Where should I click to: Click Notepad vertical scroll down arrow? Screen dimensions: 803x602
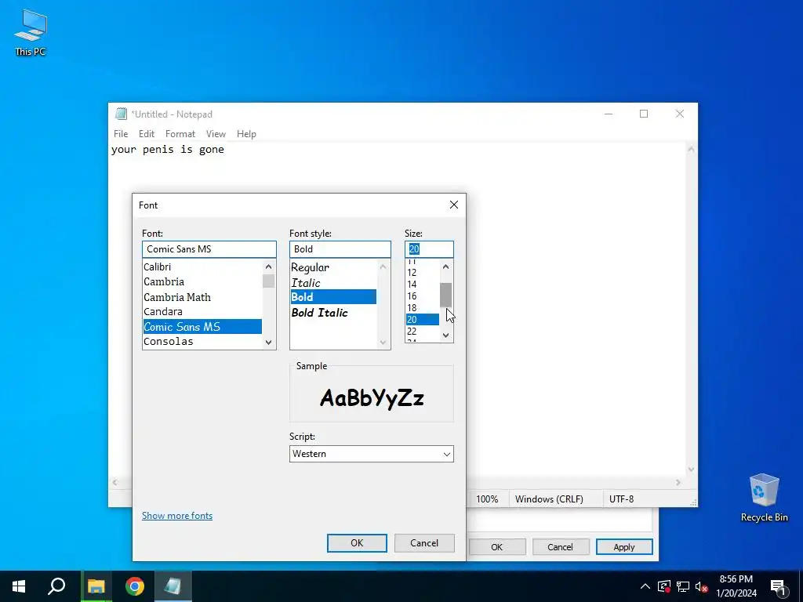point(691,470)
